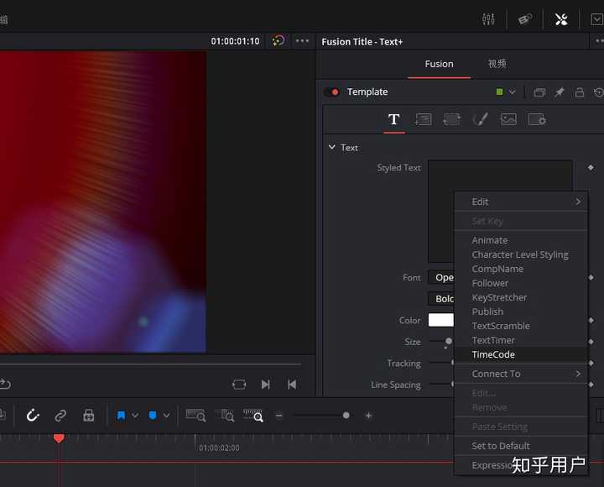The image size is (604, 487).
Task: Click the red timeline playhead marker
Action: (59, 438)
